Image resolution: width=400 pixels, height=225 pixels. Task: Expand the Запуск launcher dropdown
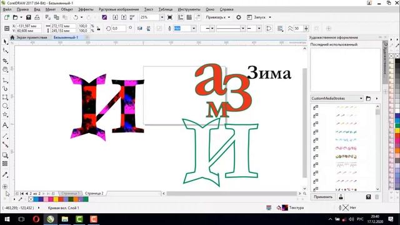pyautogui.click(x=270, y=17)
